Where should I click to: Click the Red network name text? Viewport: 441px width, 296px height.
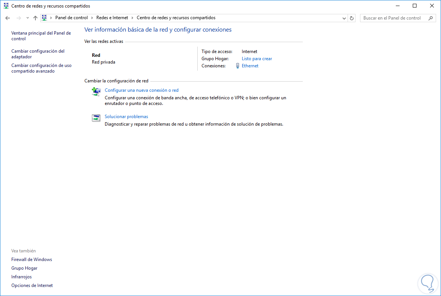tap(96, 55)
